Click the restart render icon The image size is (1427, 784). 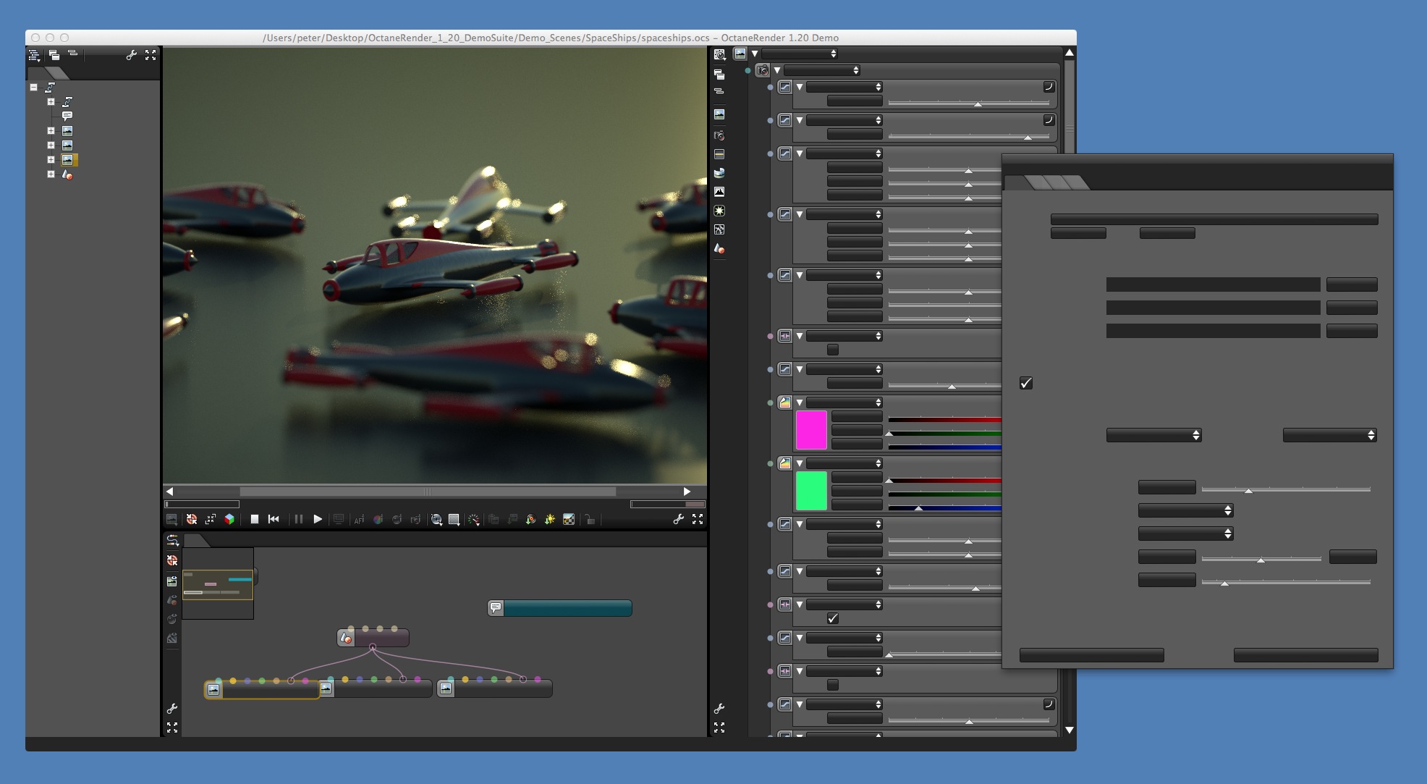click(274, 519)
